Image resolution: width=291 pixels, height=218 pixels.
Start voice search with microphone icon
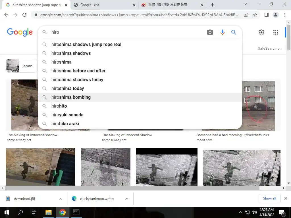pyautogui.click(x=222, y=32)
